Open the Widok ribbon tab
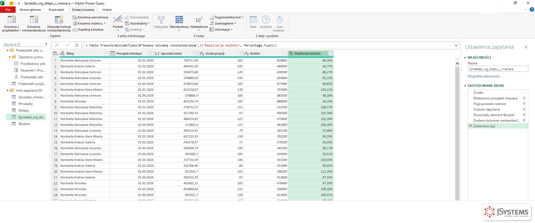The width and height of the screenshot is (535, 223). click(x=107, y=10)
